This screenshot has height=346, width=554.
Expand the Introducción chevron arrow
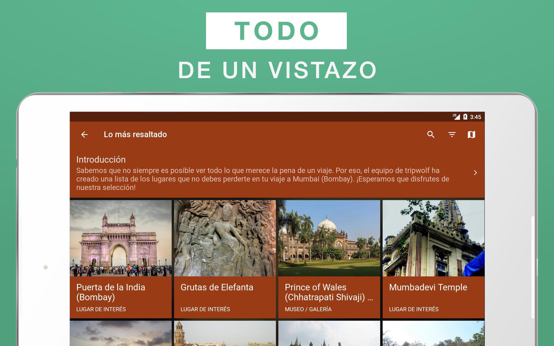click(x=475, y=173)
